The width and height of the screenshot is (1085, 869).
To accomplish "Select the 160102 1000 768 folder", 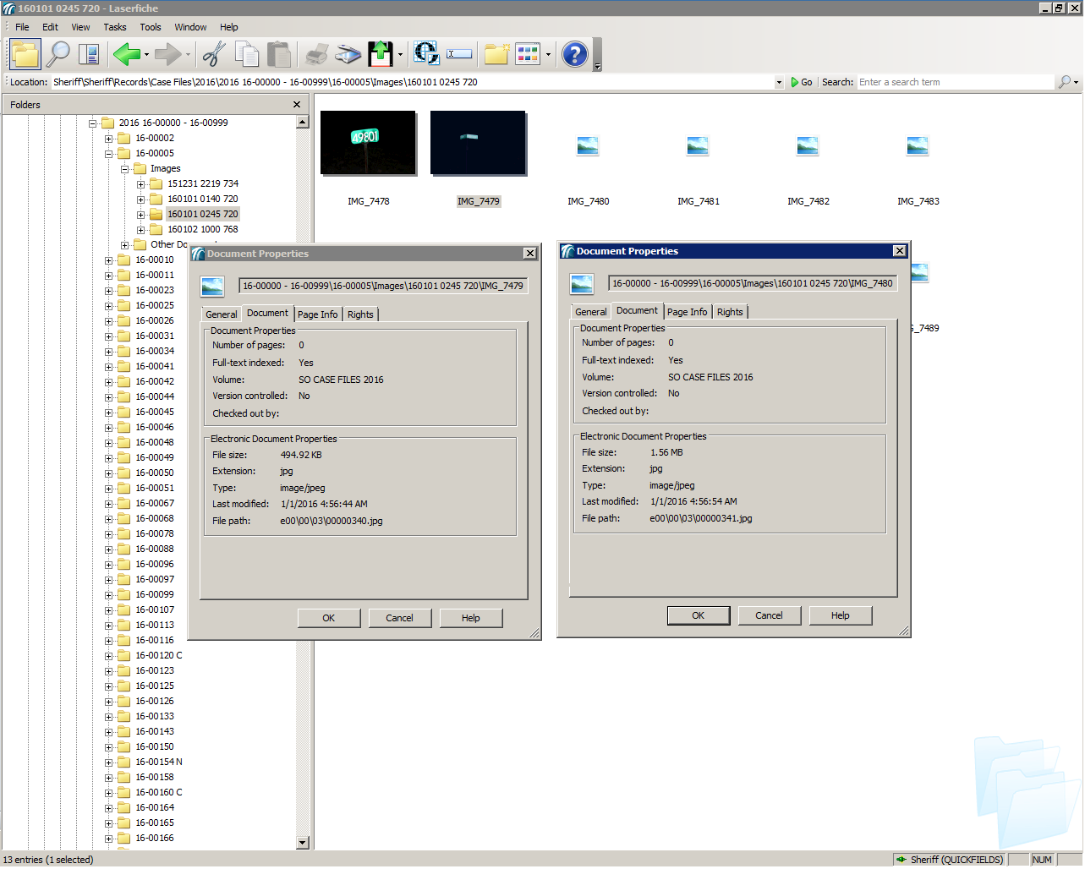I will pos(202,230).
